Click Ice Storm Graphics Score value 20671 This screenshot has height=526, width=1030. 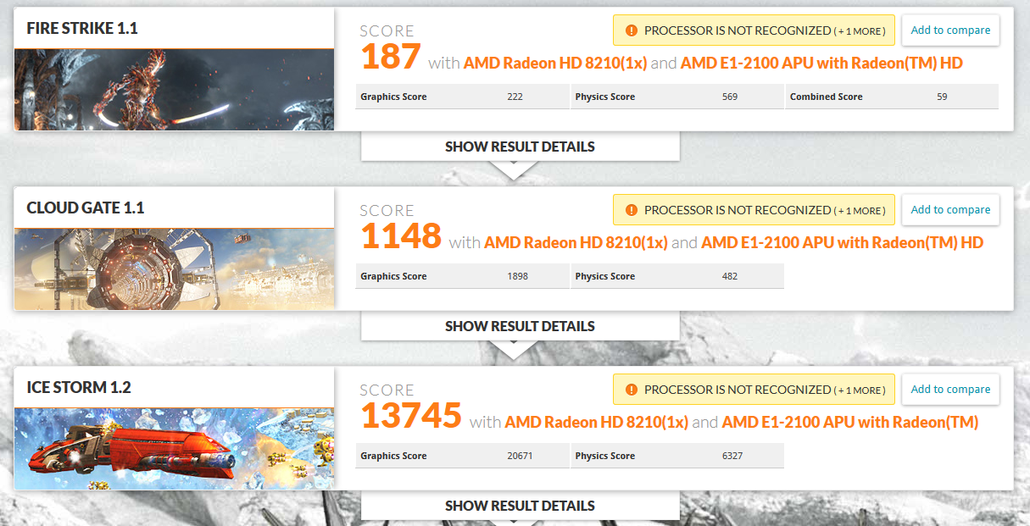click(520, 456)
